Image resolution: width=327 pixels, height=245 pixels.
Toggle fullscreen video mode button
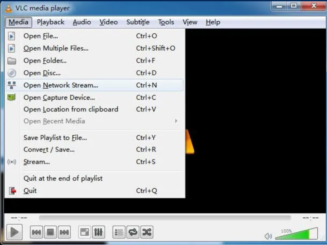point(85,232)
